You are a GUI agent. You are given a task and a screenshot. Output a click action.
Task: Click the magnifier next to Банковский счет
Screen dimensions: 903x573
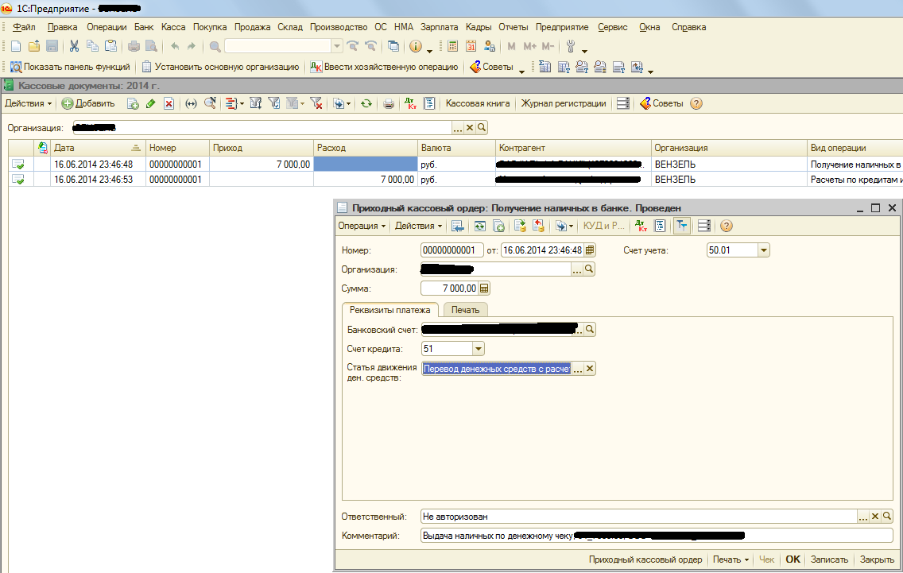[590, 330]
